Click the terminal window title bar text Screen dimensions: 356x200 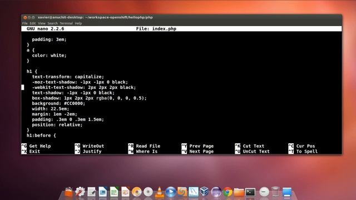(x=95, y=17)
